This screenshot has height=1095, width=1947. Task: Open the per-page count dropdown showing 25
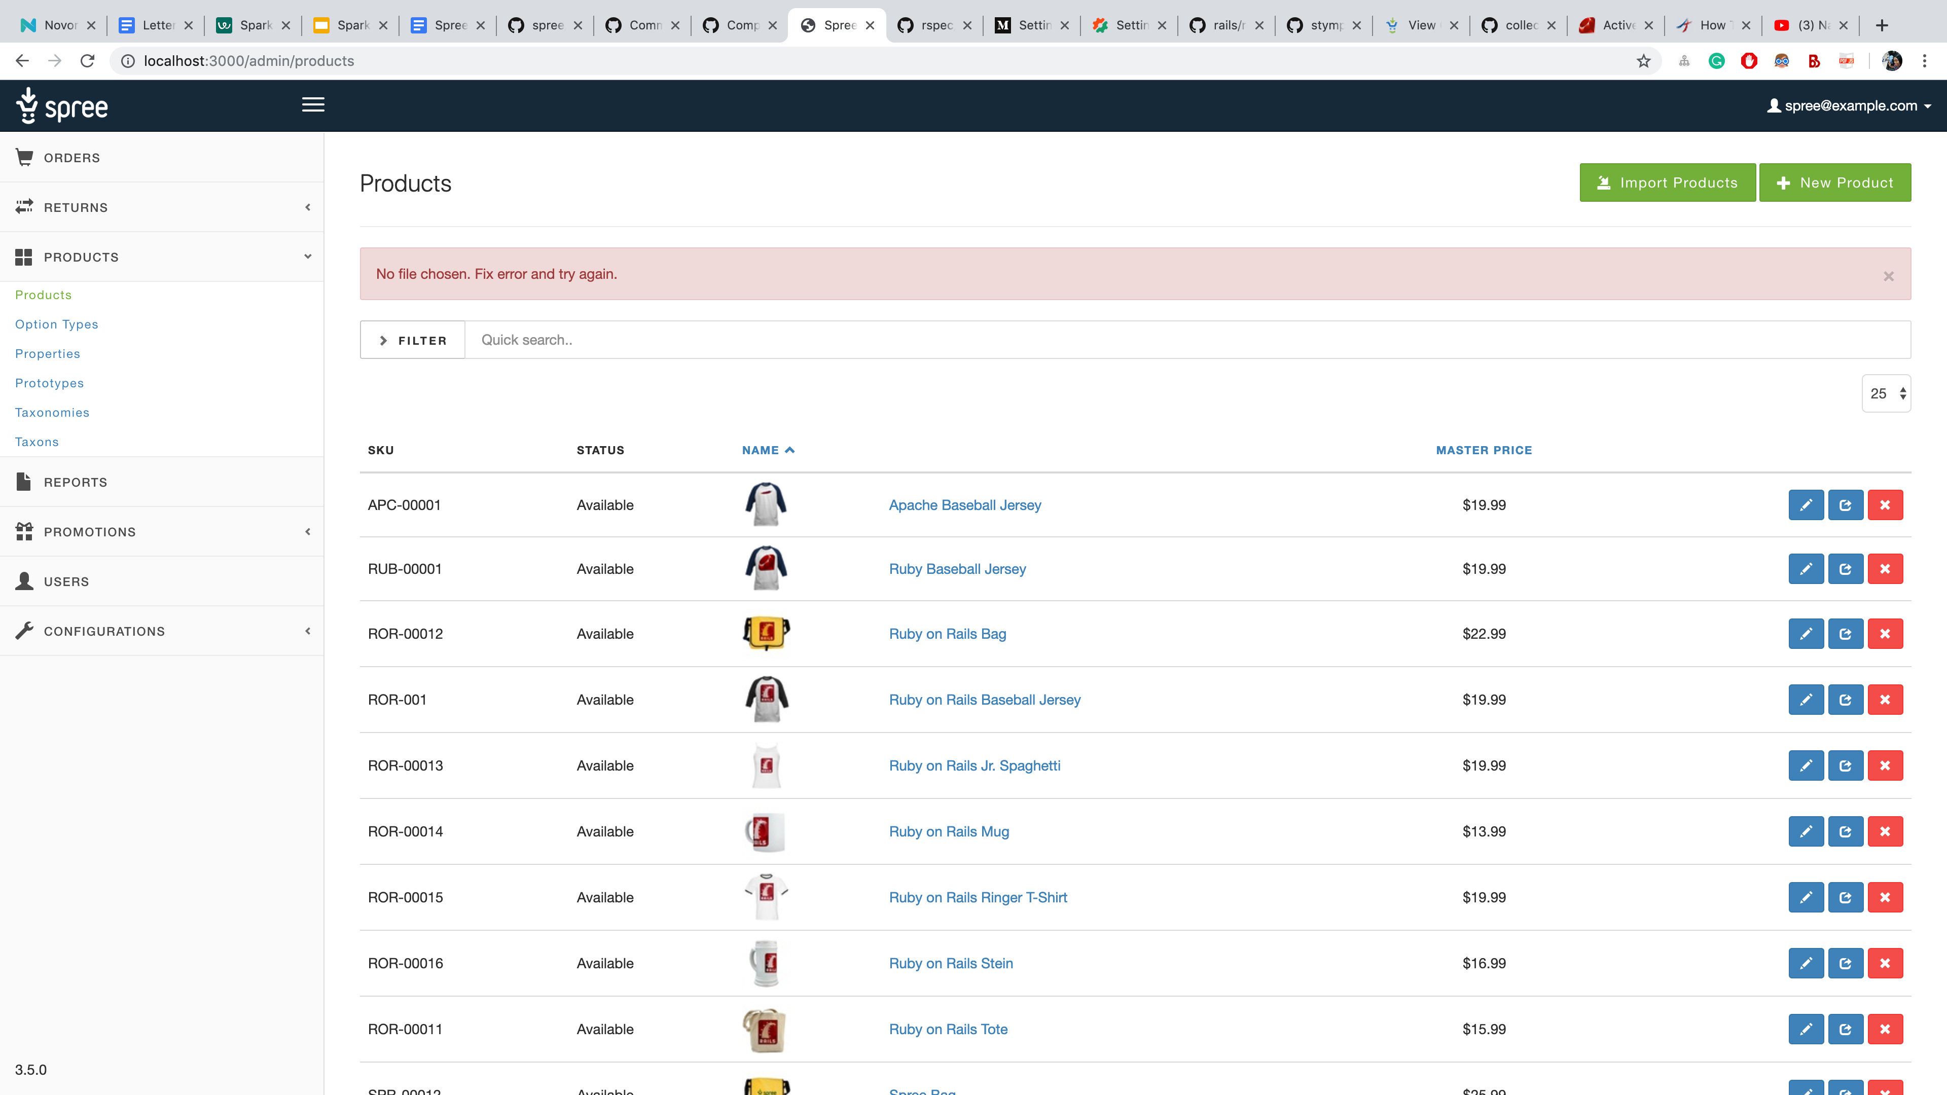(1886, 394)
